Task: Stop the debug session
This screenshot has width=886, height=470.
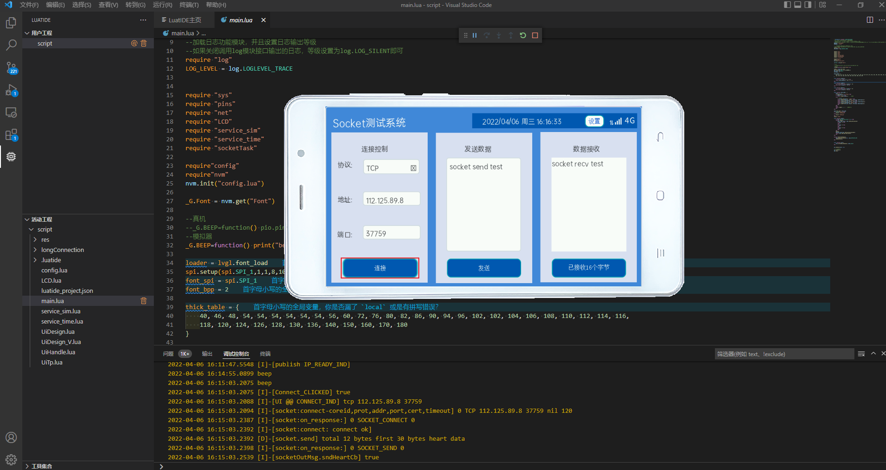Action: click(x=535, y=35)
